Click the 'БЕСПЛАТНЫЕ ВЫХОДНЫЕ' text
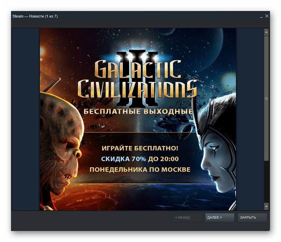281x242 pixels. [x=138, y=112]
